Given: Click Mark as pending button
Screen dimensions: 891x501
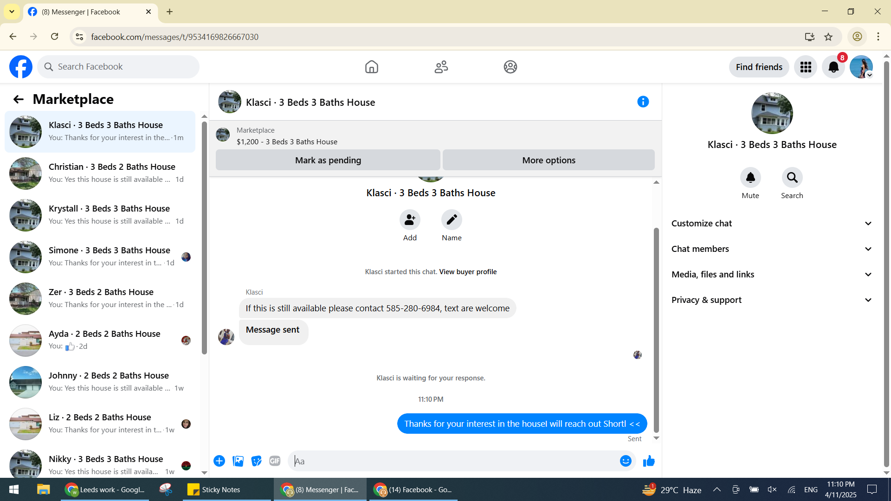Looking at the screenshot, I should click(328, 160).
